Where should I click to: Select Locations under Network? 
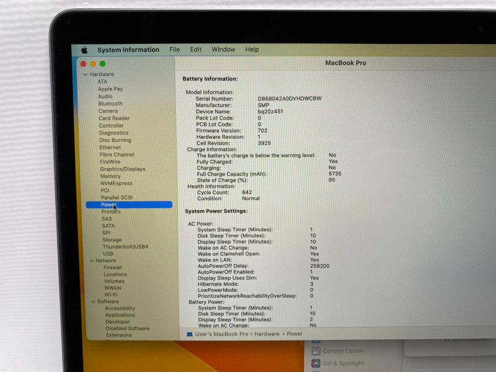tap(115, 274)
